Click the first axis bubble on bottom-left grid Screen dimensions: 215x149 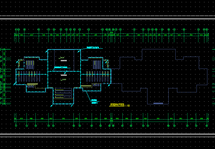16,125
